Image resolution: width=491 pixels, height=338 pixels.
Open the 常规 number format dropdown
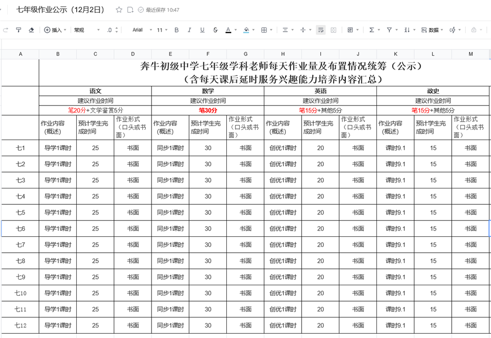click(87, 30)
